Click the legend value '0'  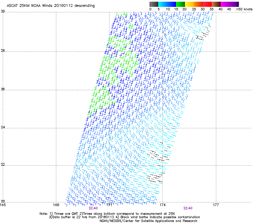click(150, 9)
